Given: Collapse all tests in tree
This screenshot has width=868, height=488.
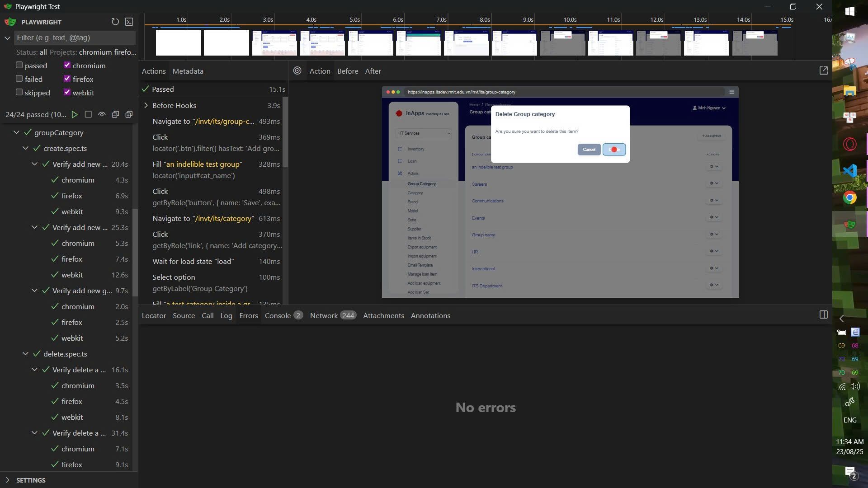Looking at the screenshot, I should click(115, 115).
